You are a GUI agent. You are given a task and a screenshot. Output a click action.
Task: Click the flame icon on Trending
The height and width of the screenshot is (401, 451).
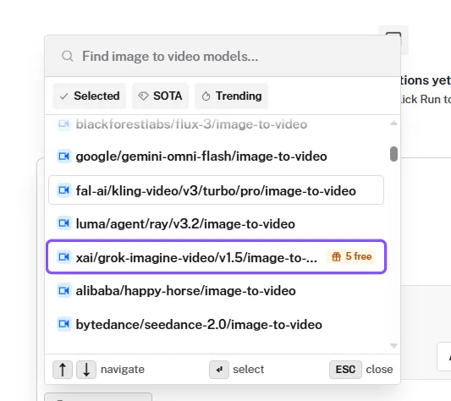point(206,96)
